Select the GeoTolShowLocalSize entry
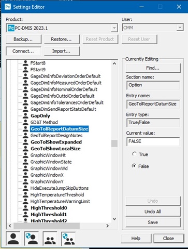This screenshot has height=249, width=188. tap(55, 149)
